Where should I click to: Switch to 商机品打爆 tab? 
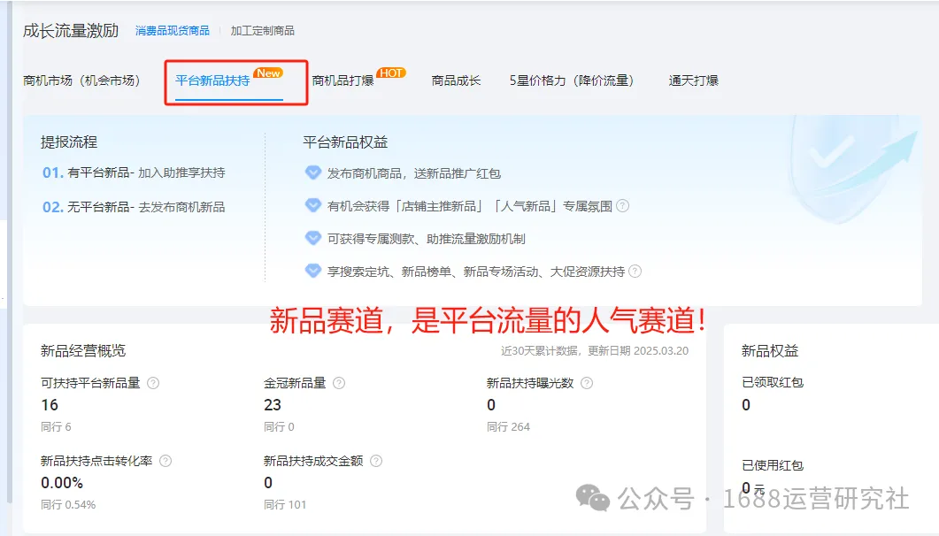click(343, 80)
